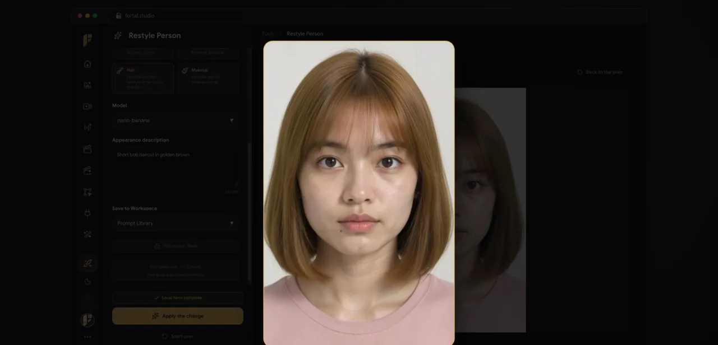Click the locked row above the estimate
The width and height of the screenshot is (718, 345).
pos(176,246)
